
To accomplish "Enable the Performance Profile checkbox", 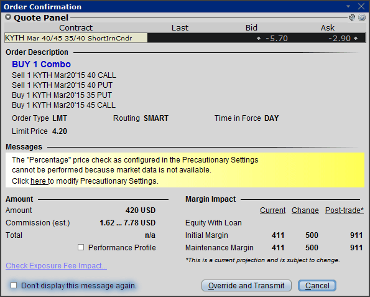I will (81, 247).
